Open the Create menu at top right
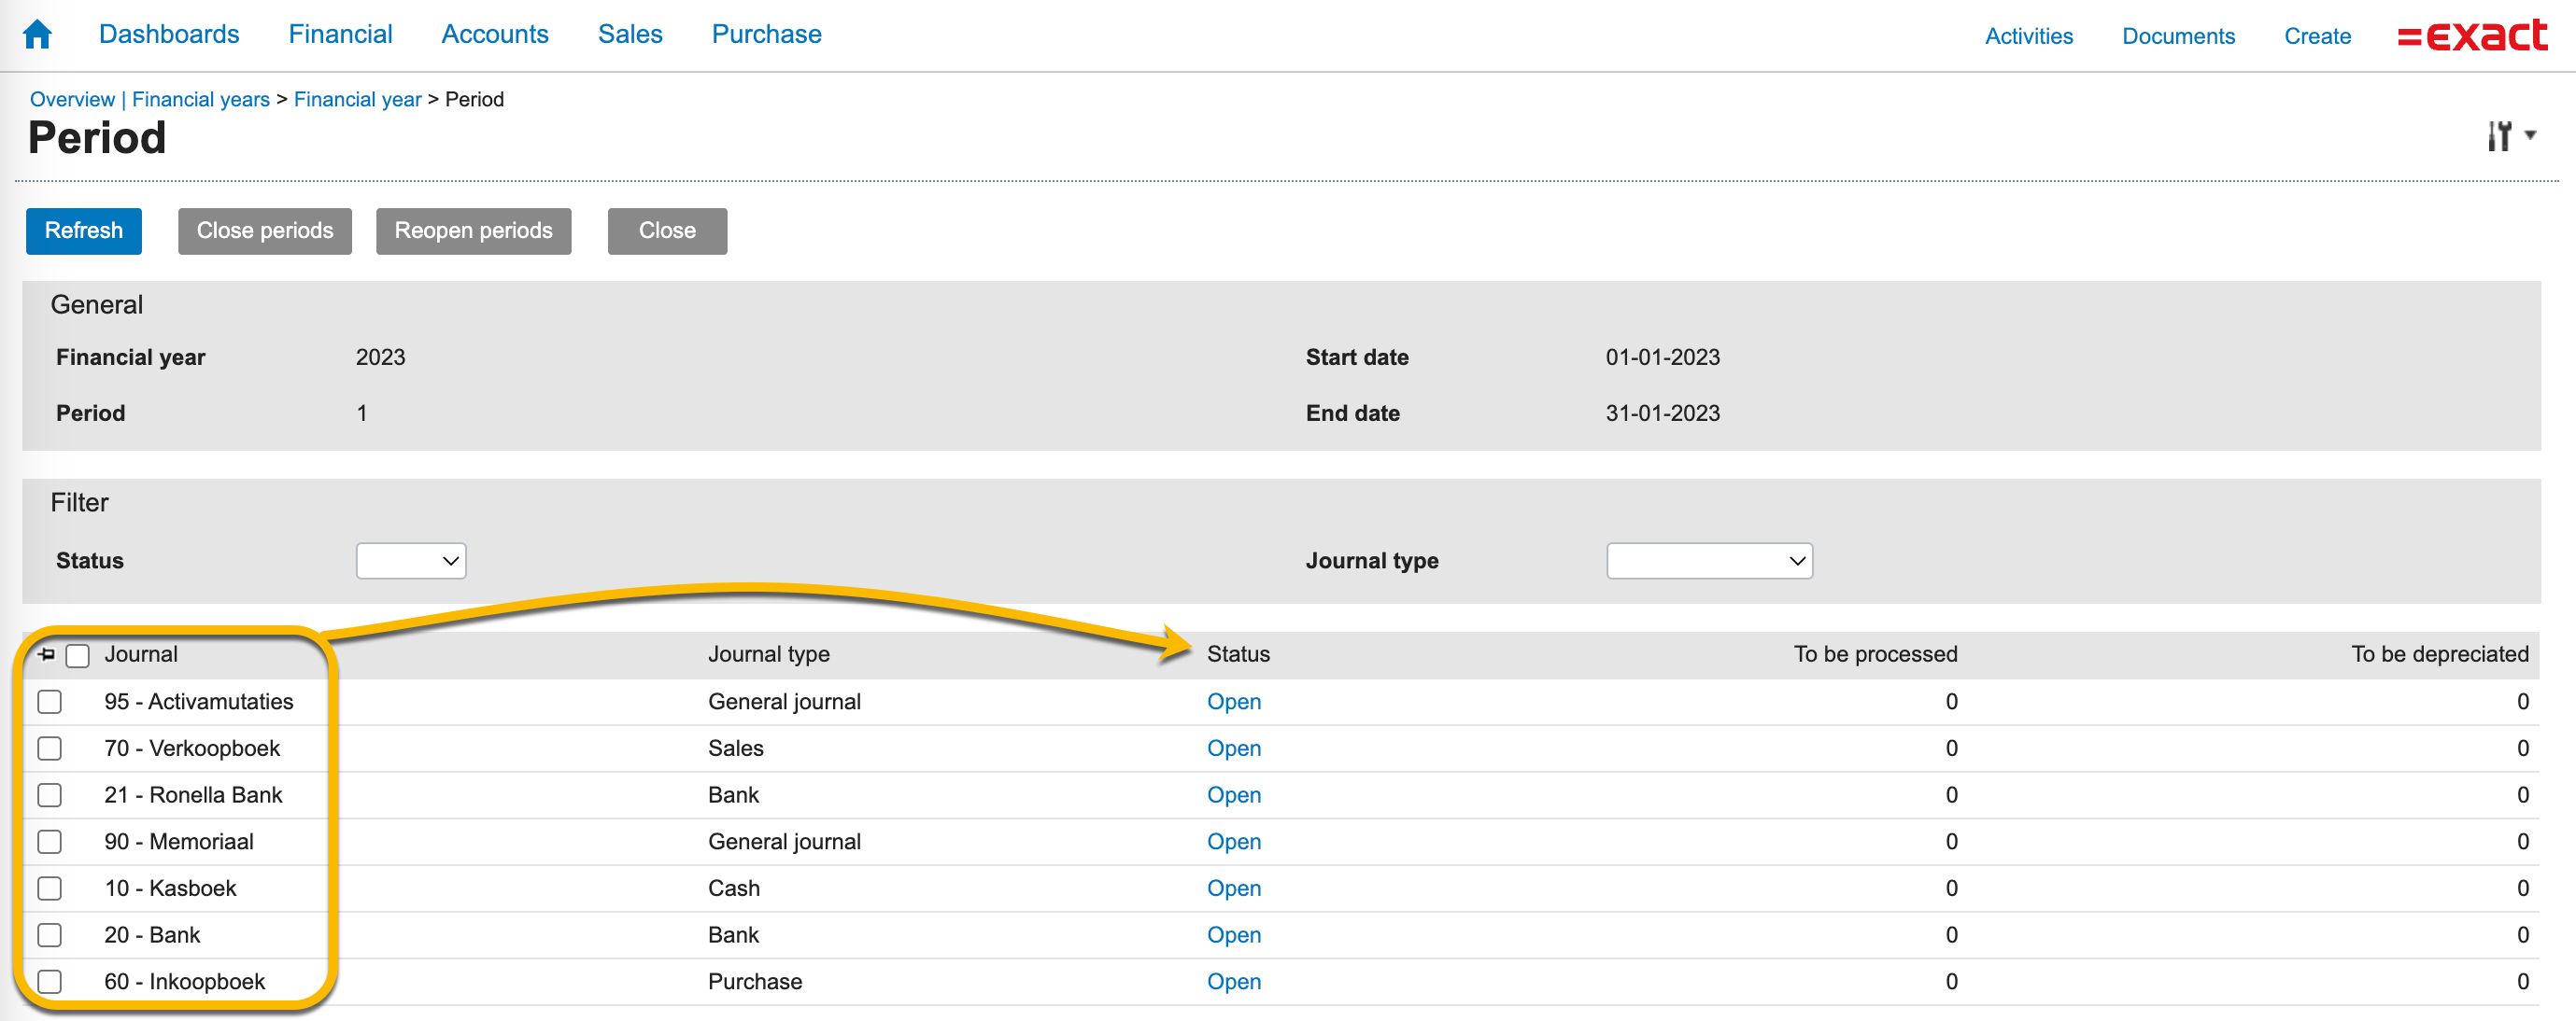This screenshot has height=1021, width=2576. point(2316,36)
